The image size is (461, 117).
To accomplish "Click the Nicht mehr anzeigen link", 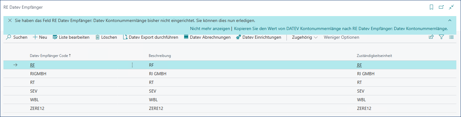I will [x=210, y=28].
